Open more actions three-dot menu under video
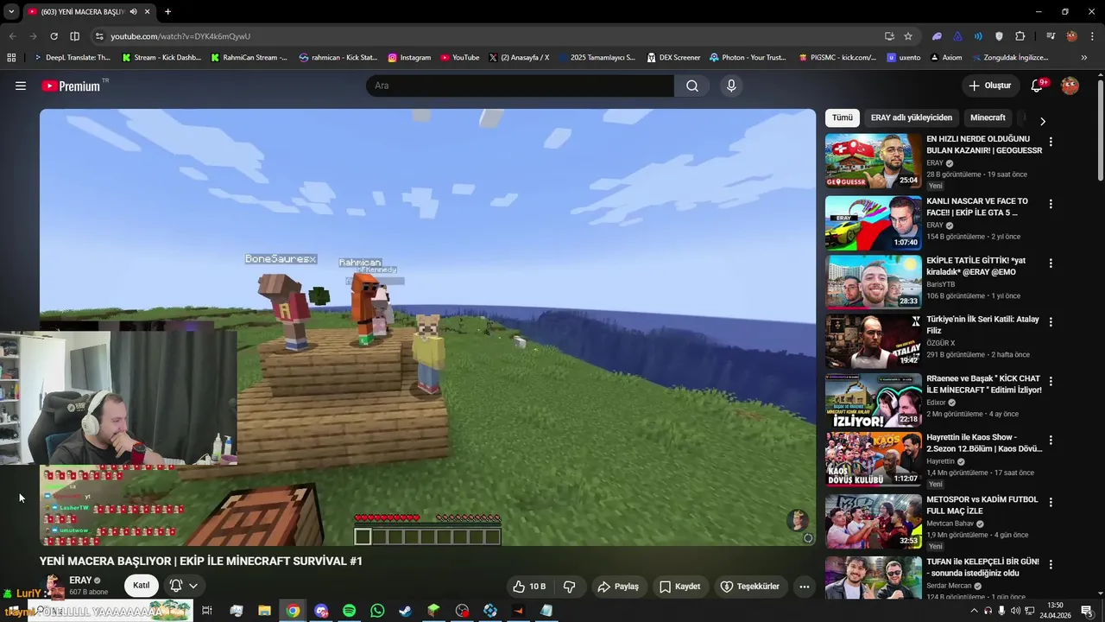 tap(804, 587)
